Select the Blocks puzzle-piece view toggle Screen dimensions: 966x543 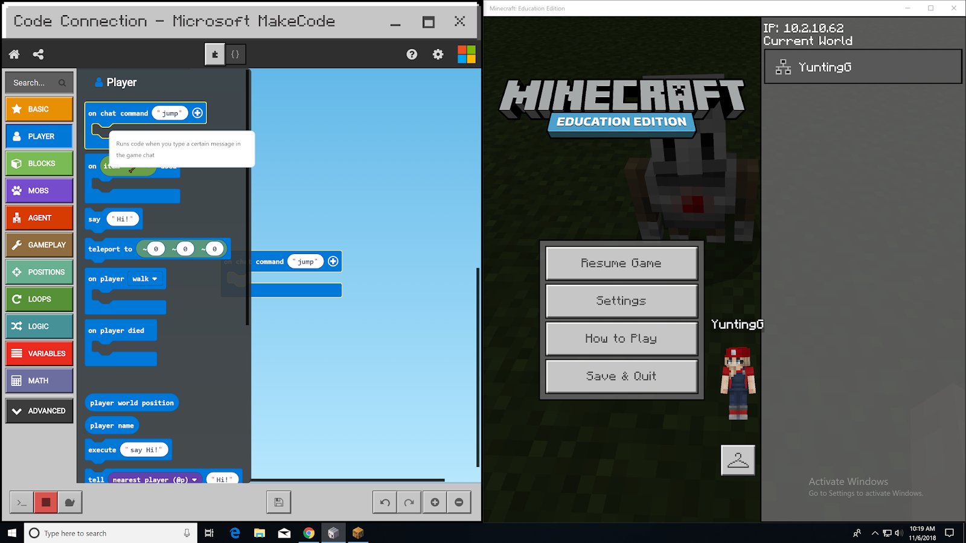[x=214, y=54]
